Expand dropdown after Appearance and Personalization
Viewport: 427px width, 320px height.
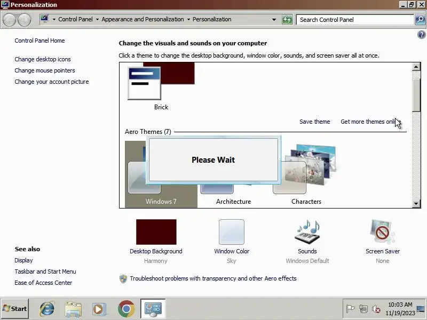point(188,20)
